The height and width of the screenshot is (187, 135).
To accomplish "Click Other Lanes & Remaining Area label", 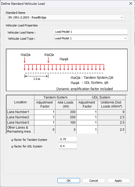I will pos(20,130).
